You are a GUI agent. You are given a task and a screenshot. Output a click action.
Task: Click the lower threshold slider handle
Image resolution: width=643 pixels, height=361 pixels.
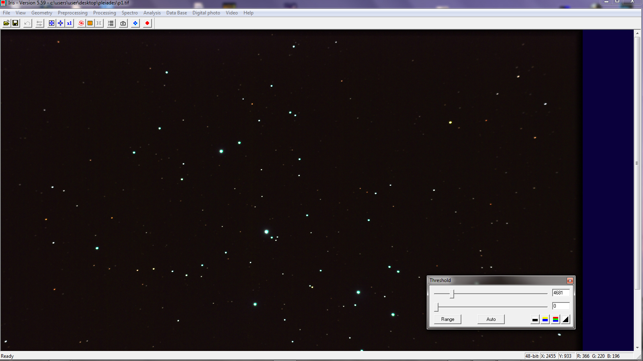437,307
